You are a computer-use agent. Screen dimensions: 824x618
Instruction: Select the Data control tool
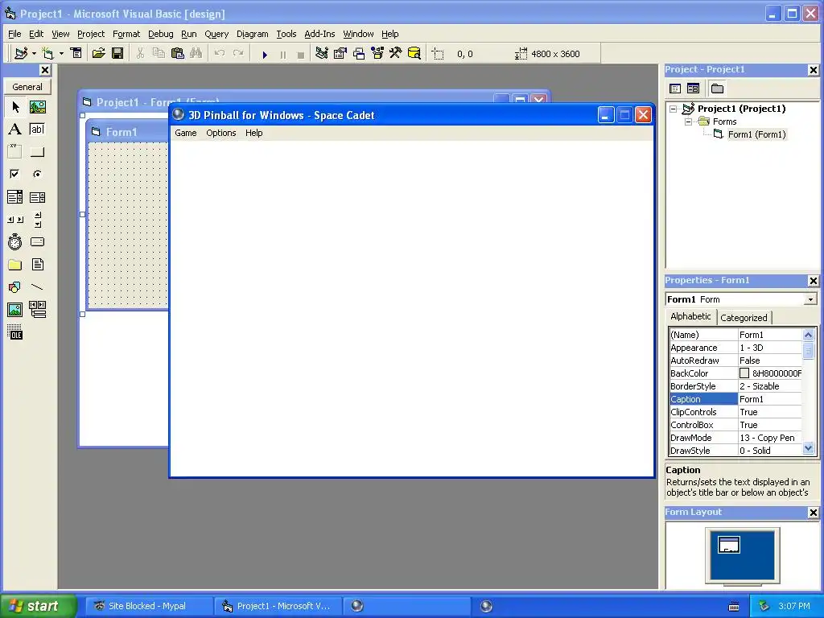click(x=37, y=310)
